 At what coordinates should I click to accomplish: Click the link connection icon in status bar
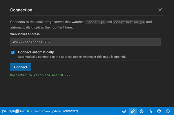coord(133,111)
